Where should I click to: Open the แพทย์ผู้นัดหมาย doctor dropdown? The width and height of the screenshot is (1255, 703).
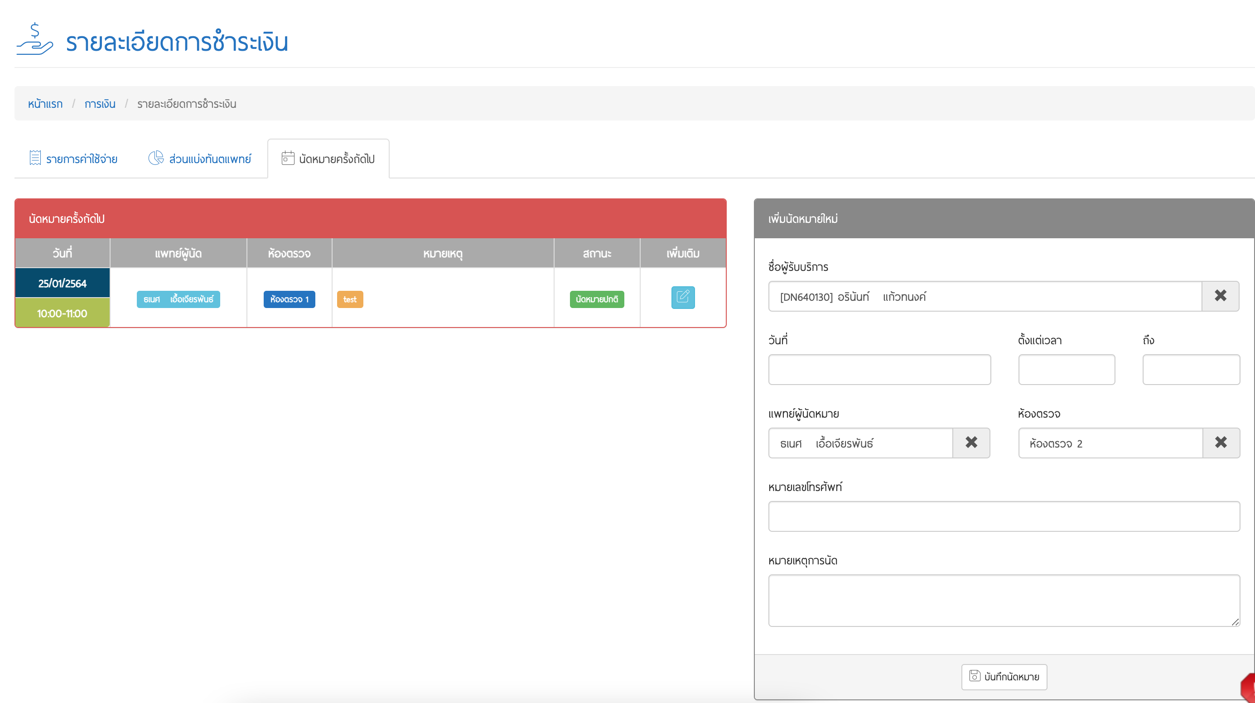click(860, 443)
